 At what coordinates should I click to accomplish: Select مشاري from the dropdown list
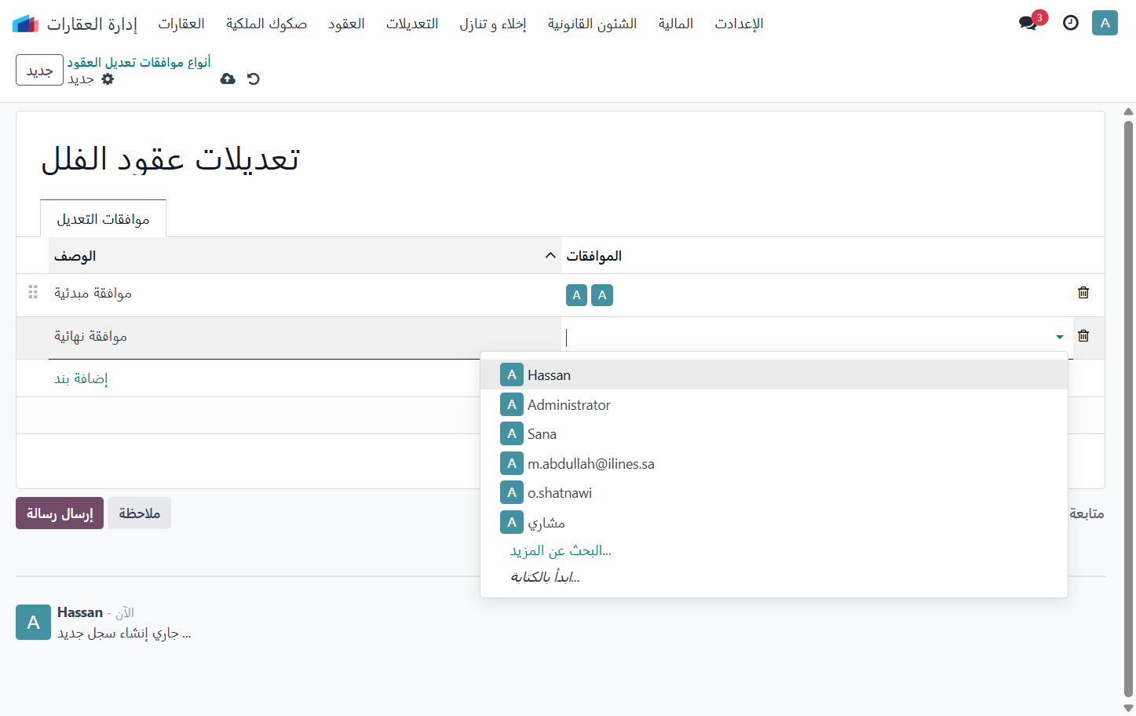774,523
